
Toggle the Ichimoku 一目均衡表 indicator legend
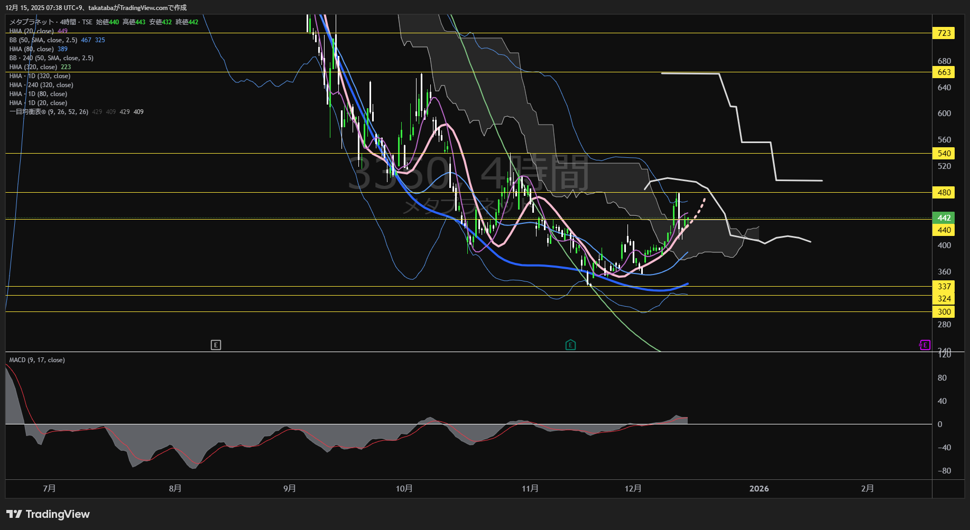(x=49, y=112)
